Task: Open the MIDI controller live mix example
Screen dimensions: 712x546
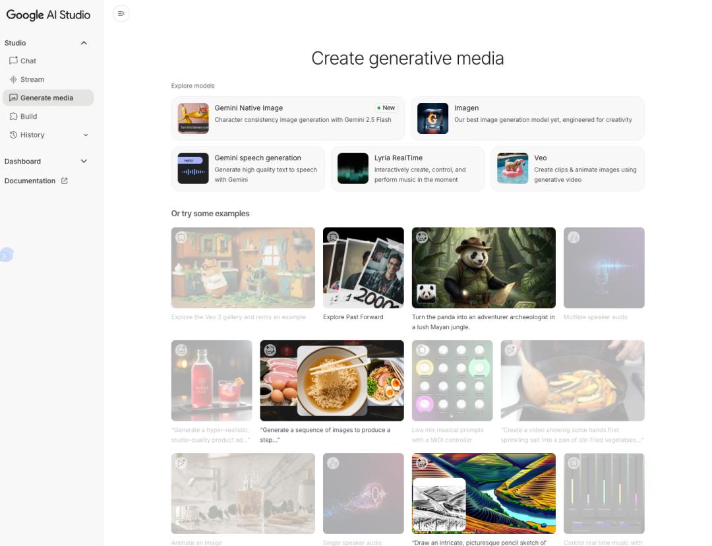Action: point(452,380)
